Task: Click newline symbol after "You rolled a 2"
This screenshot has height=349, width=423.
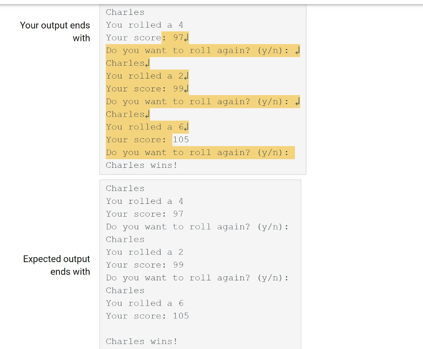Action: [x=186, y=76]
